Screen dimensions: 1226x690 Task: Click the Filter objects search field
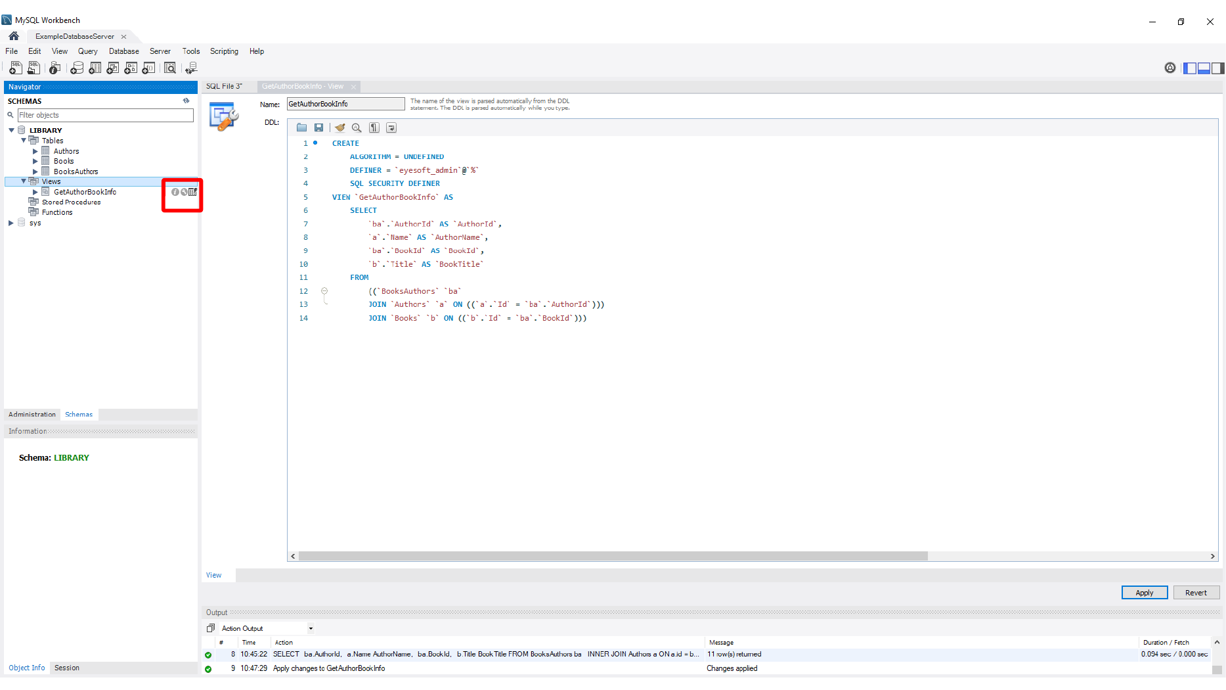105,115
